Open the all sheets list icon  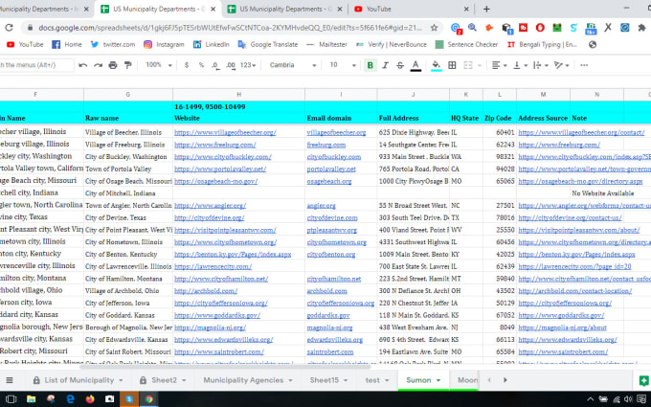(10, 380)
